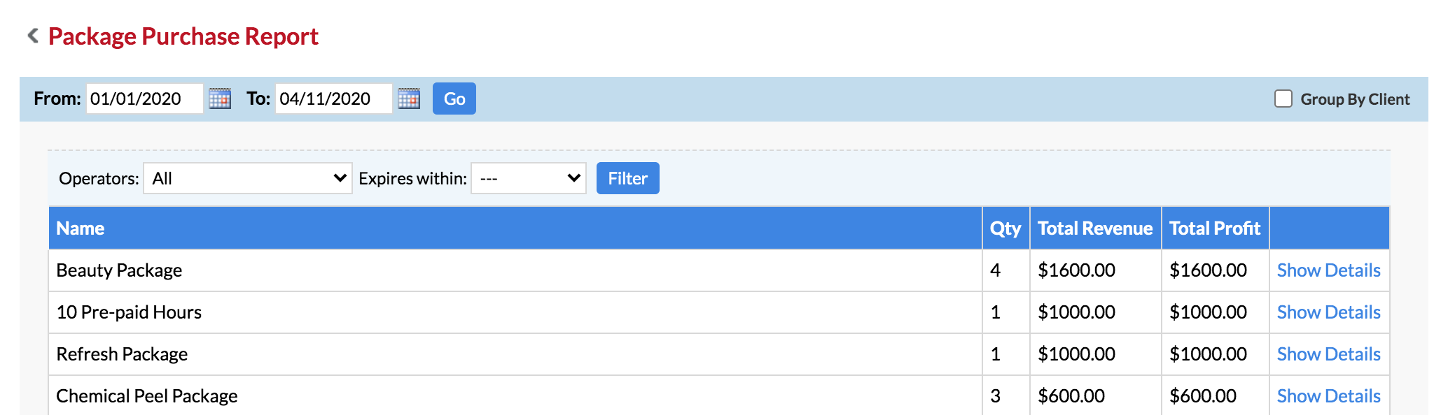The image size is (1448, 415).
Task: Apply the Filter button
Action: click(628, 178)
